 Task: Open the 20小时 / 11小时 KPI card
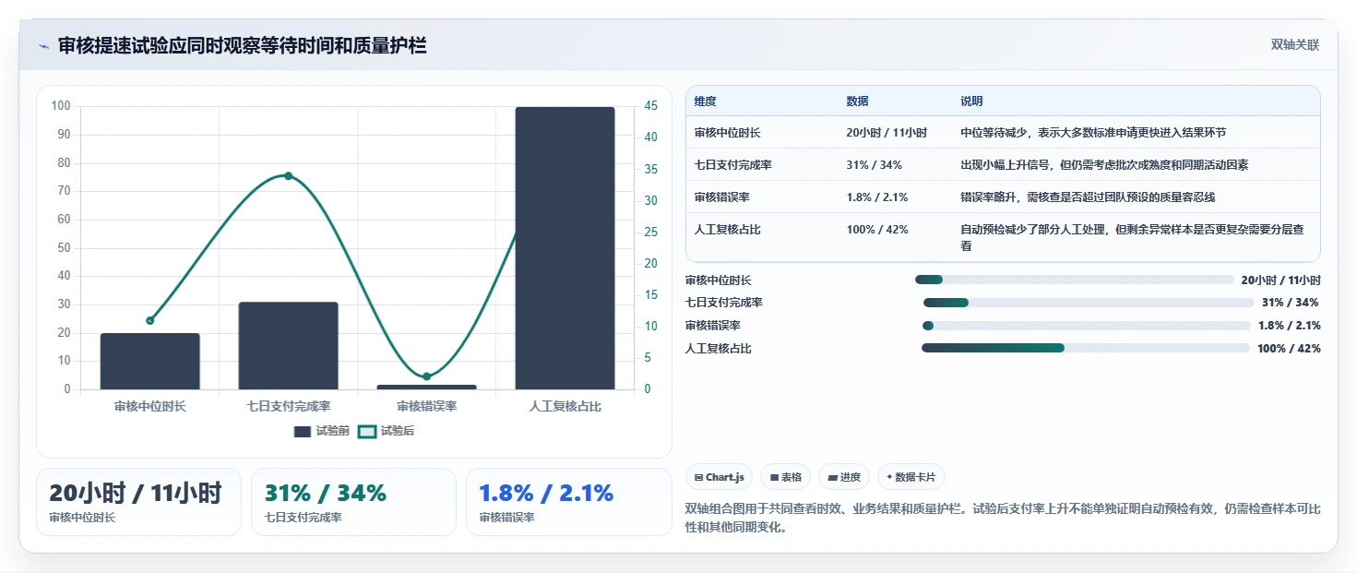[138, 502]
